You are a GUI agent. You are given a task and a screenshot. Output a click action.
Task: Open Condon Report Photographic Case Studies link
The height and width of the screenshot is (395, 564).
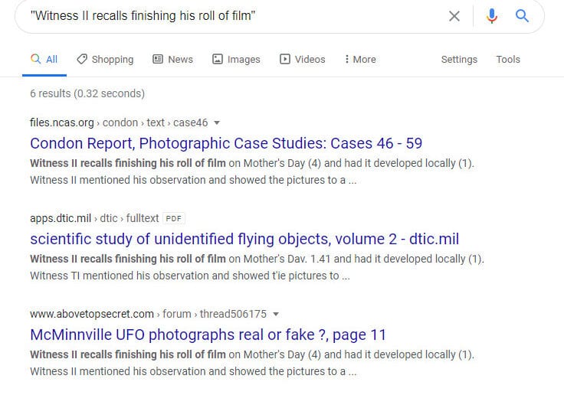point(226,143)
